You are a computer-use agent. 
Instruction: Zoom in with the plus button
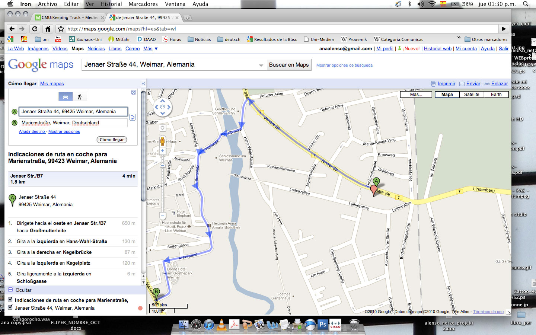tap(162, 151)
